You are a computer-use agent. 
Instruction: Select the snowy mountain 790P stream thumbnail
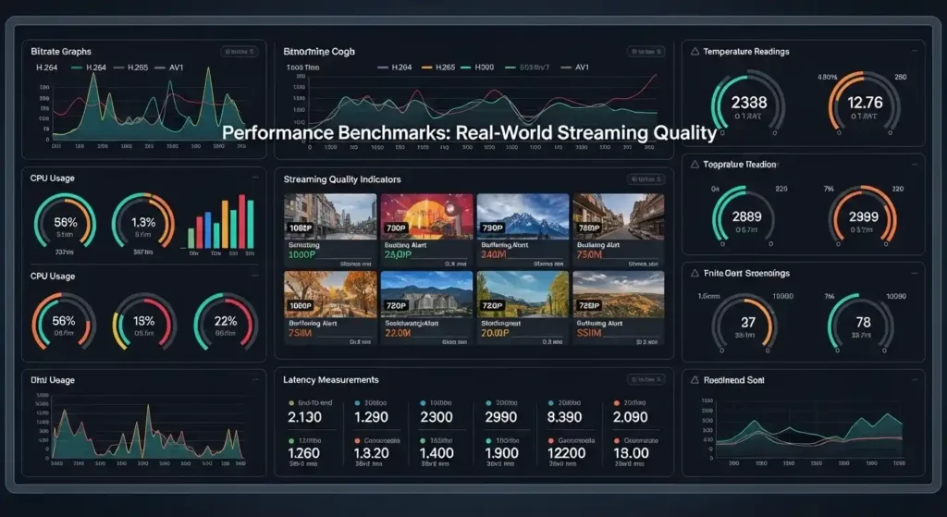[522, 215]
